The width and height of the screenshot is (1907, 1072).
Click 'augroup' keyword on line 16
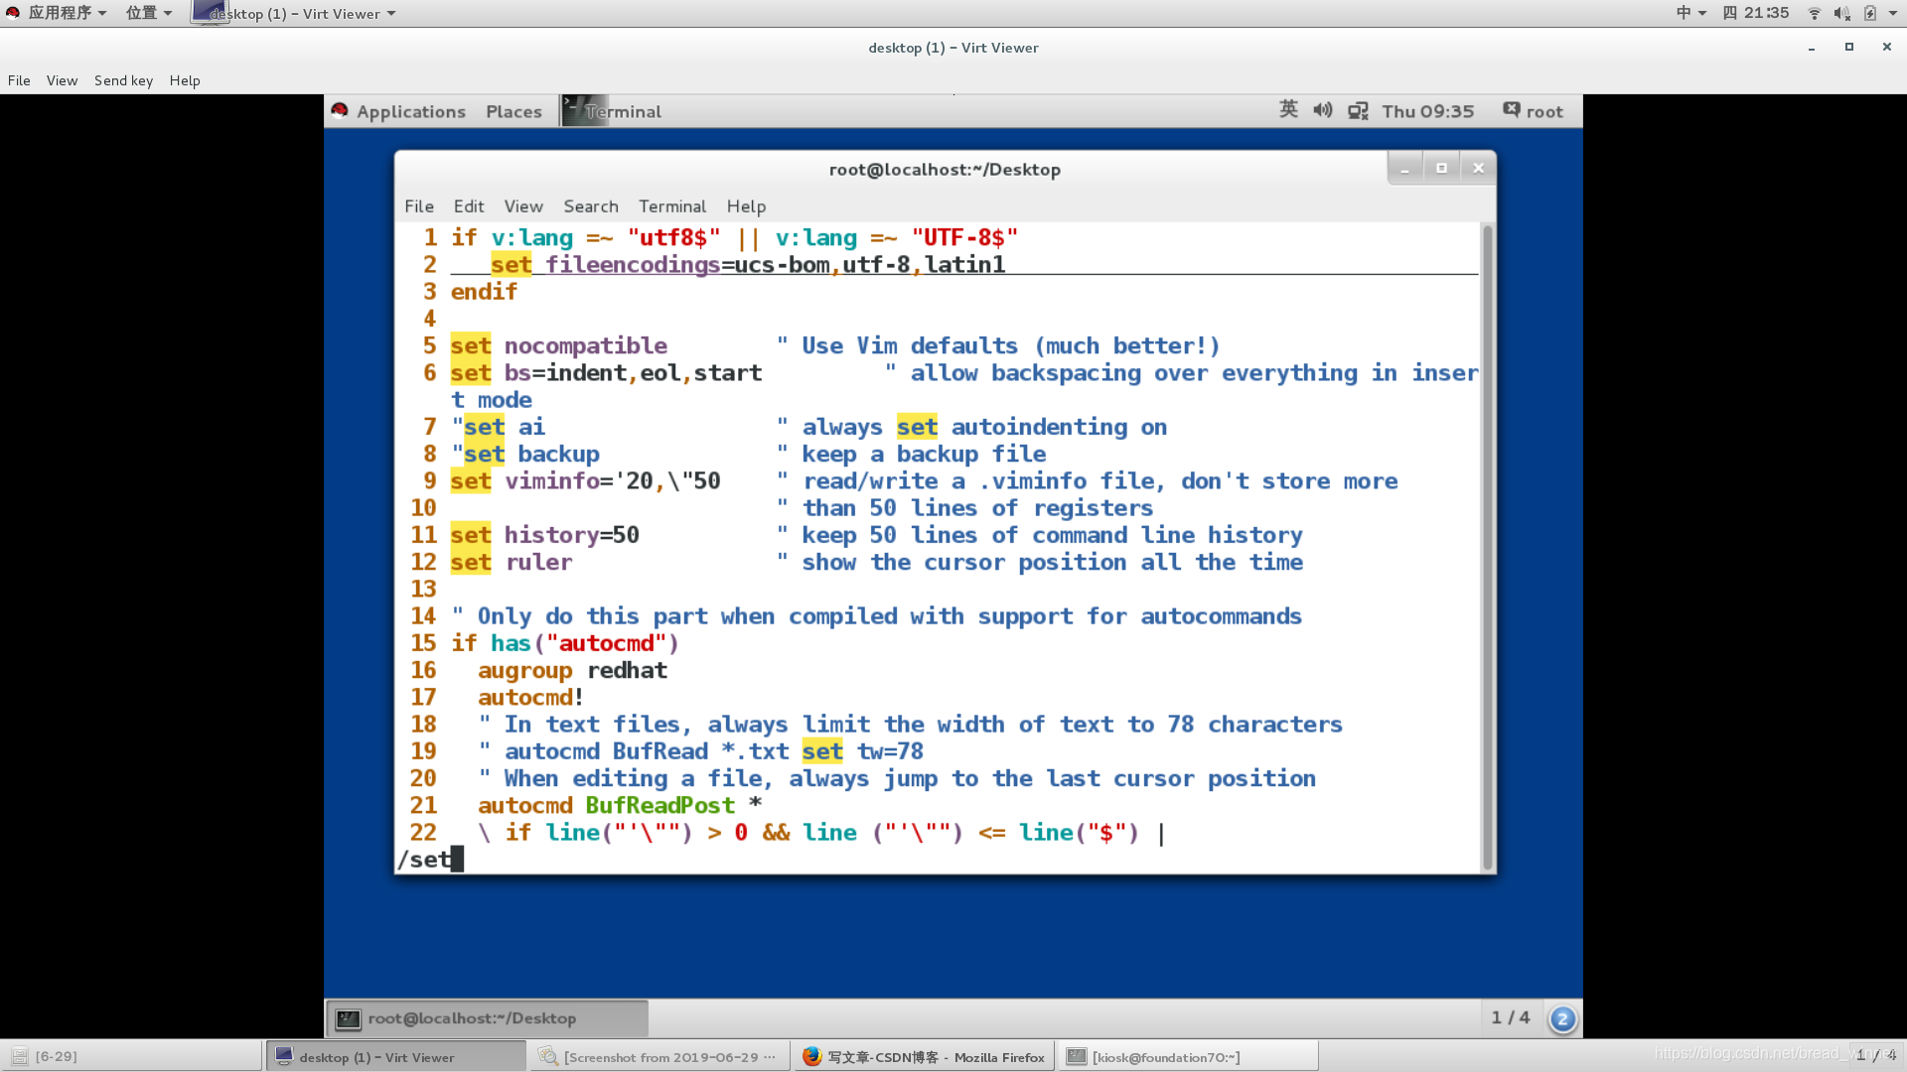coord(525,671)
